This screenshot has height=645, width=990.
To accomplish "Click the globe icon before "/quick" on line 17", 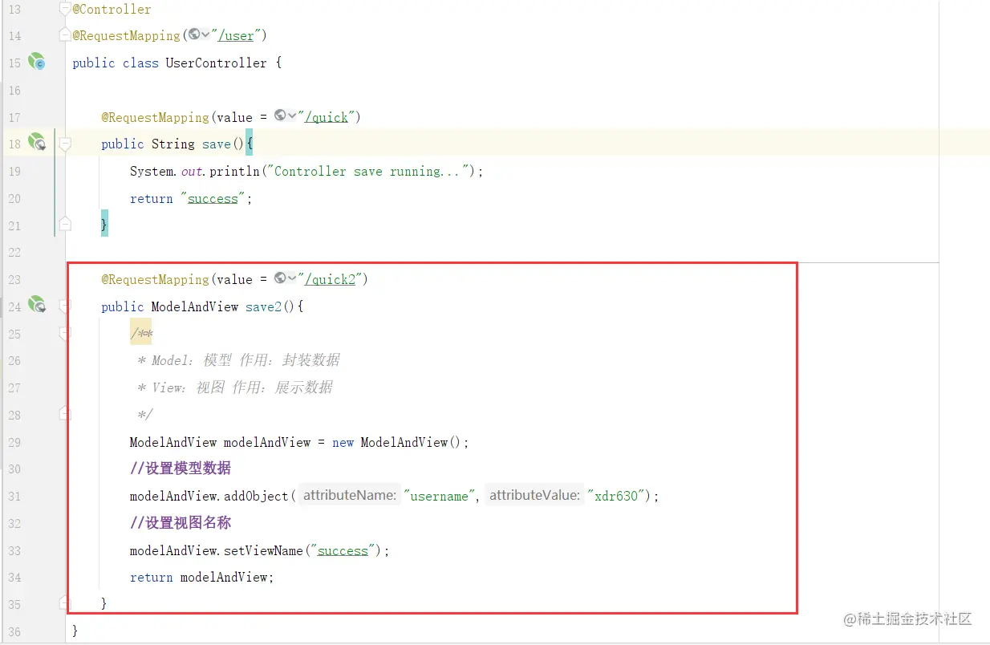I will 280,116.
